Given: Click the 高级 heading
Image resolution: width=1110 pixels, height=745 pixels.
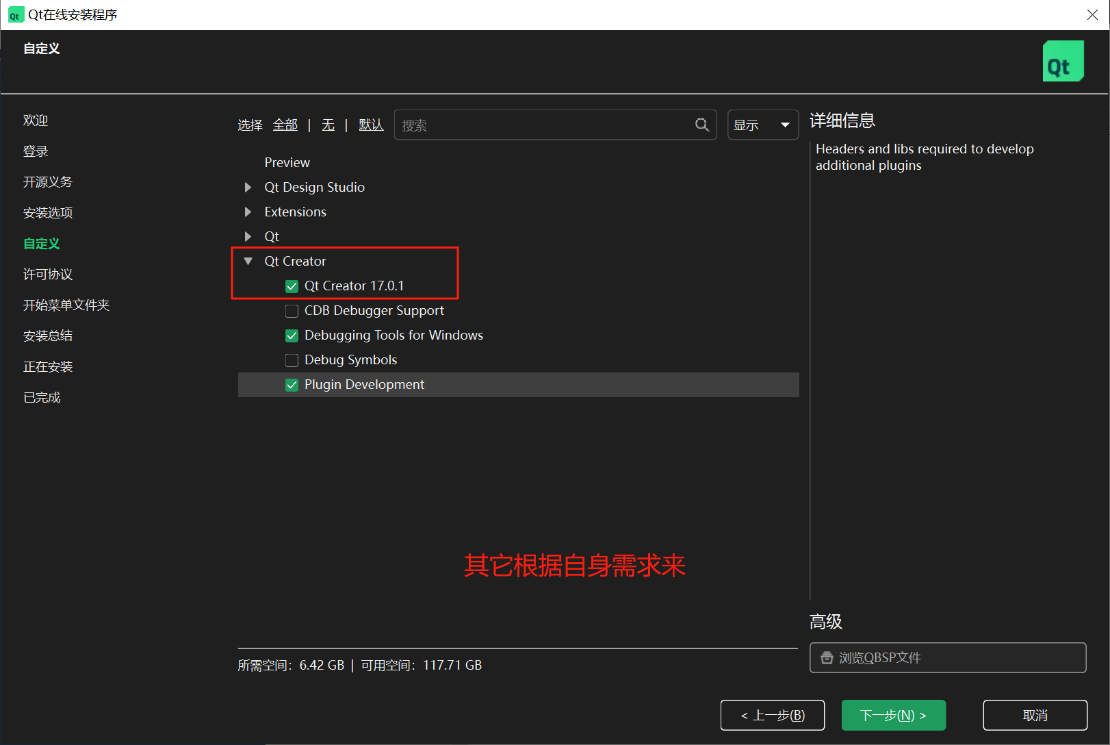Looking at the screenshot, I should click(x=826, y=622).
